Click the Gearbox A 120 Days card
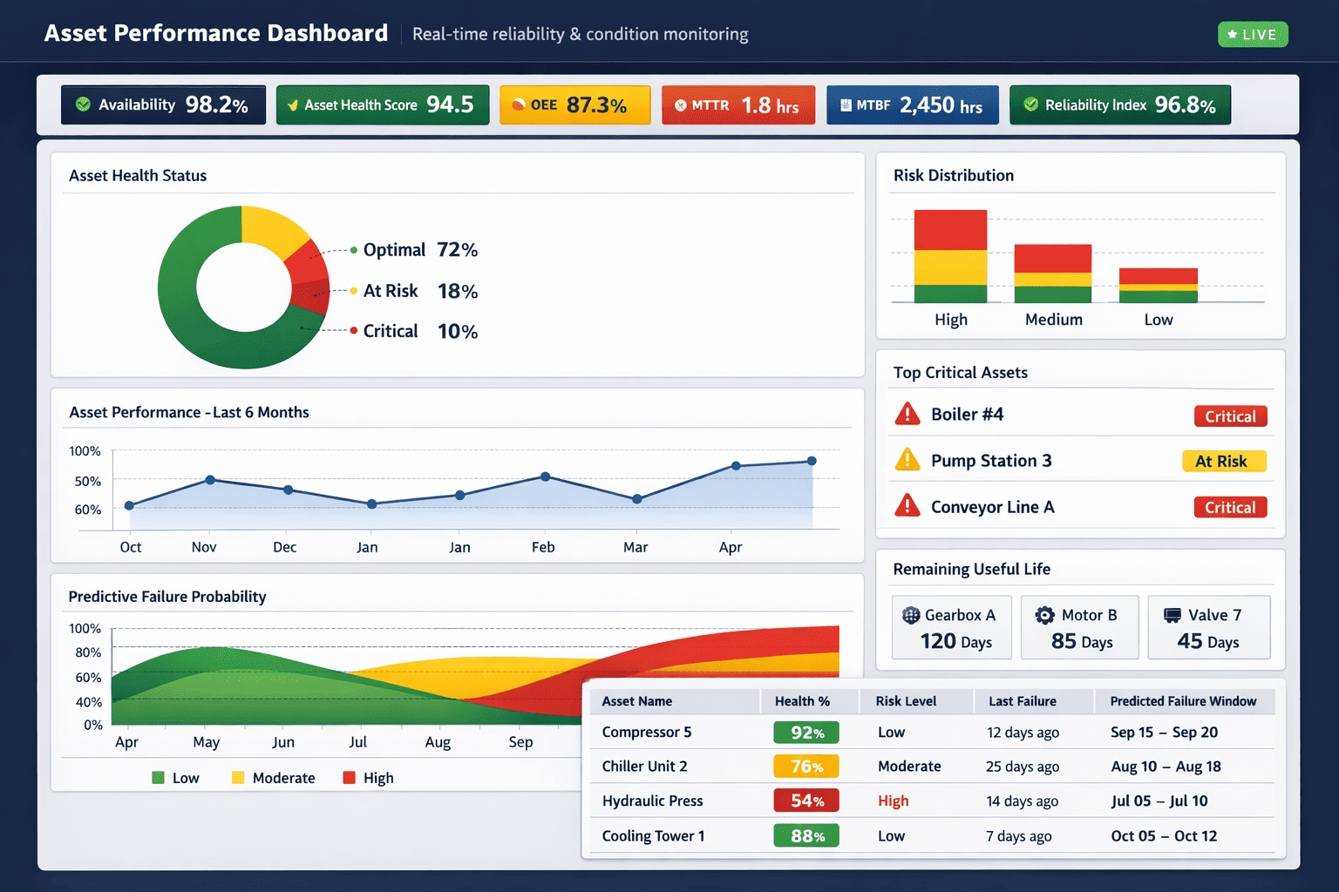This screenshot has height=892, width=1339. pyautogui.click(x=952, y=627)
